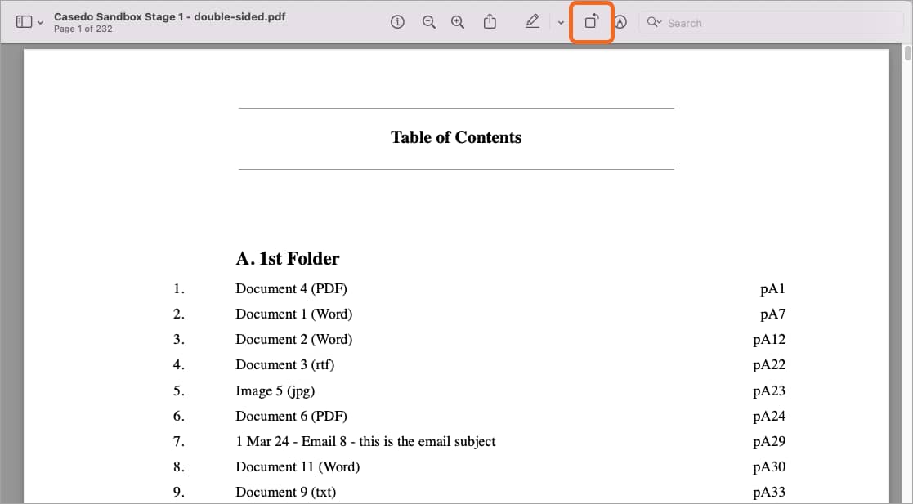913x504 pixels.
Task: Show the document inspector info
Action: pos(397,22)
